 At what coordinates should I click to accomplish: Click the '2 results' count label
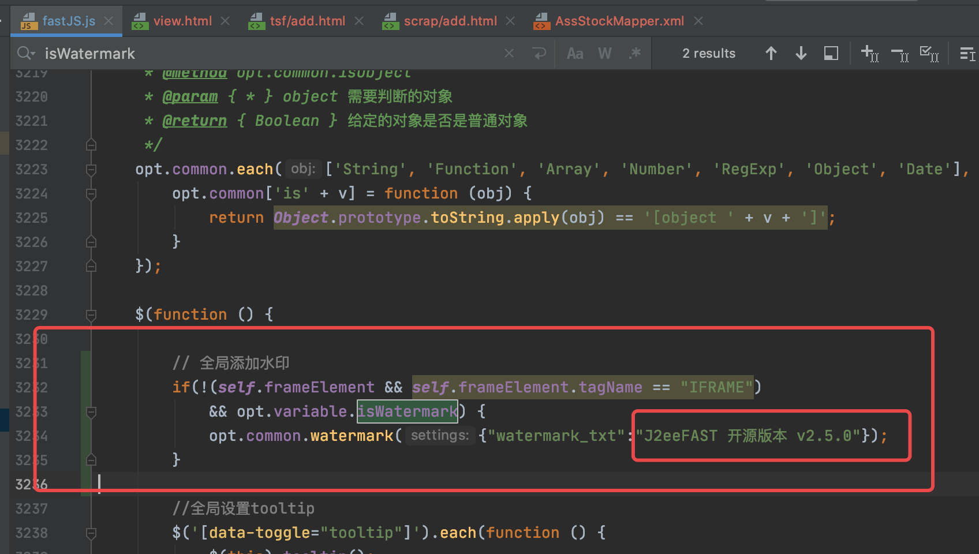[x=709, y=54]
